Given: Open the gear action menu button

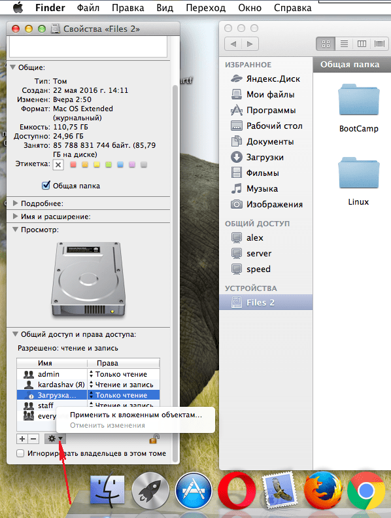Looking at the screenshot, I should pyautogui.click(x=55, y=439).
